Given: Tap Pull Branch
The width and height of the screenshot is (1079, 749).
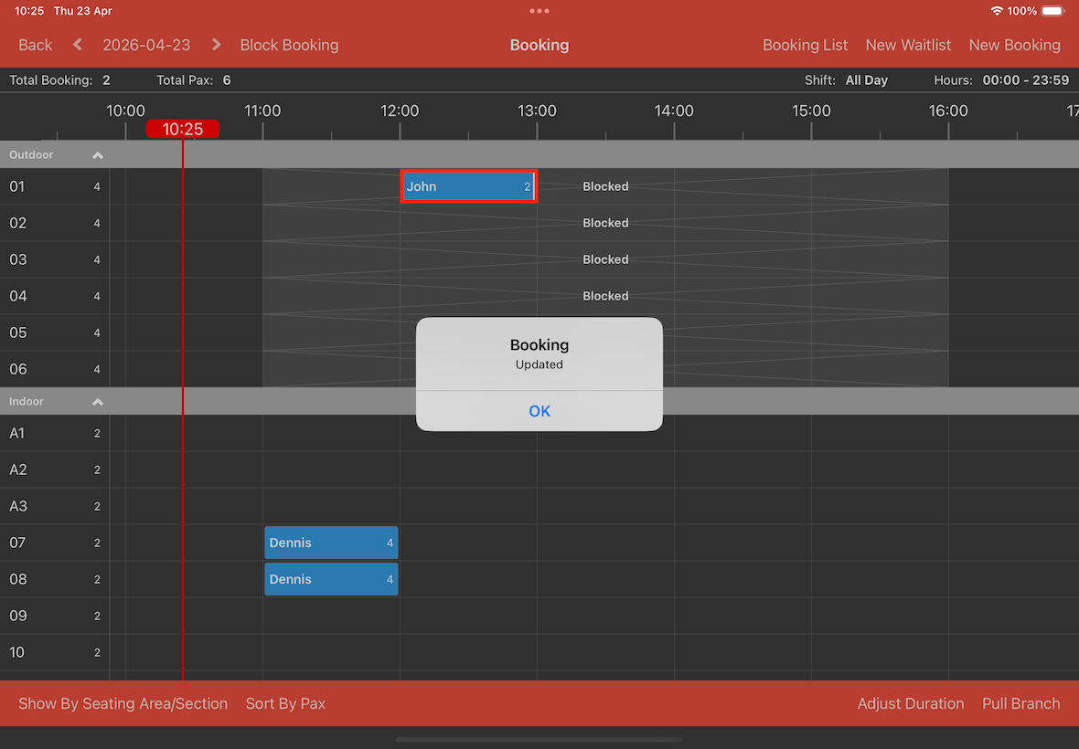Looking at the screenshot, I should 1020,703.
